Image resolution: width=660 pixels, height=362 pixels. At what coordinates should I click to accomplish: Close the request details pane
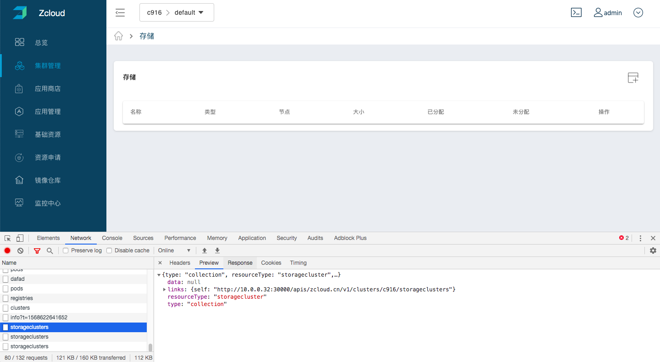click(x=160, y=263)
